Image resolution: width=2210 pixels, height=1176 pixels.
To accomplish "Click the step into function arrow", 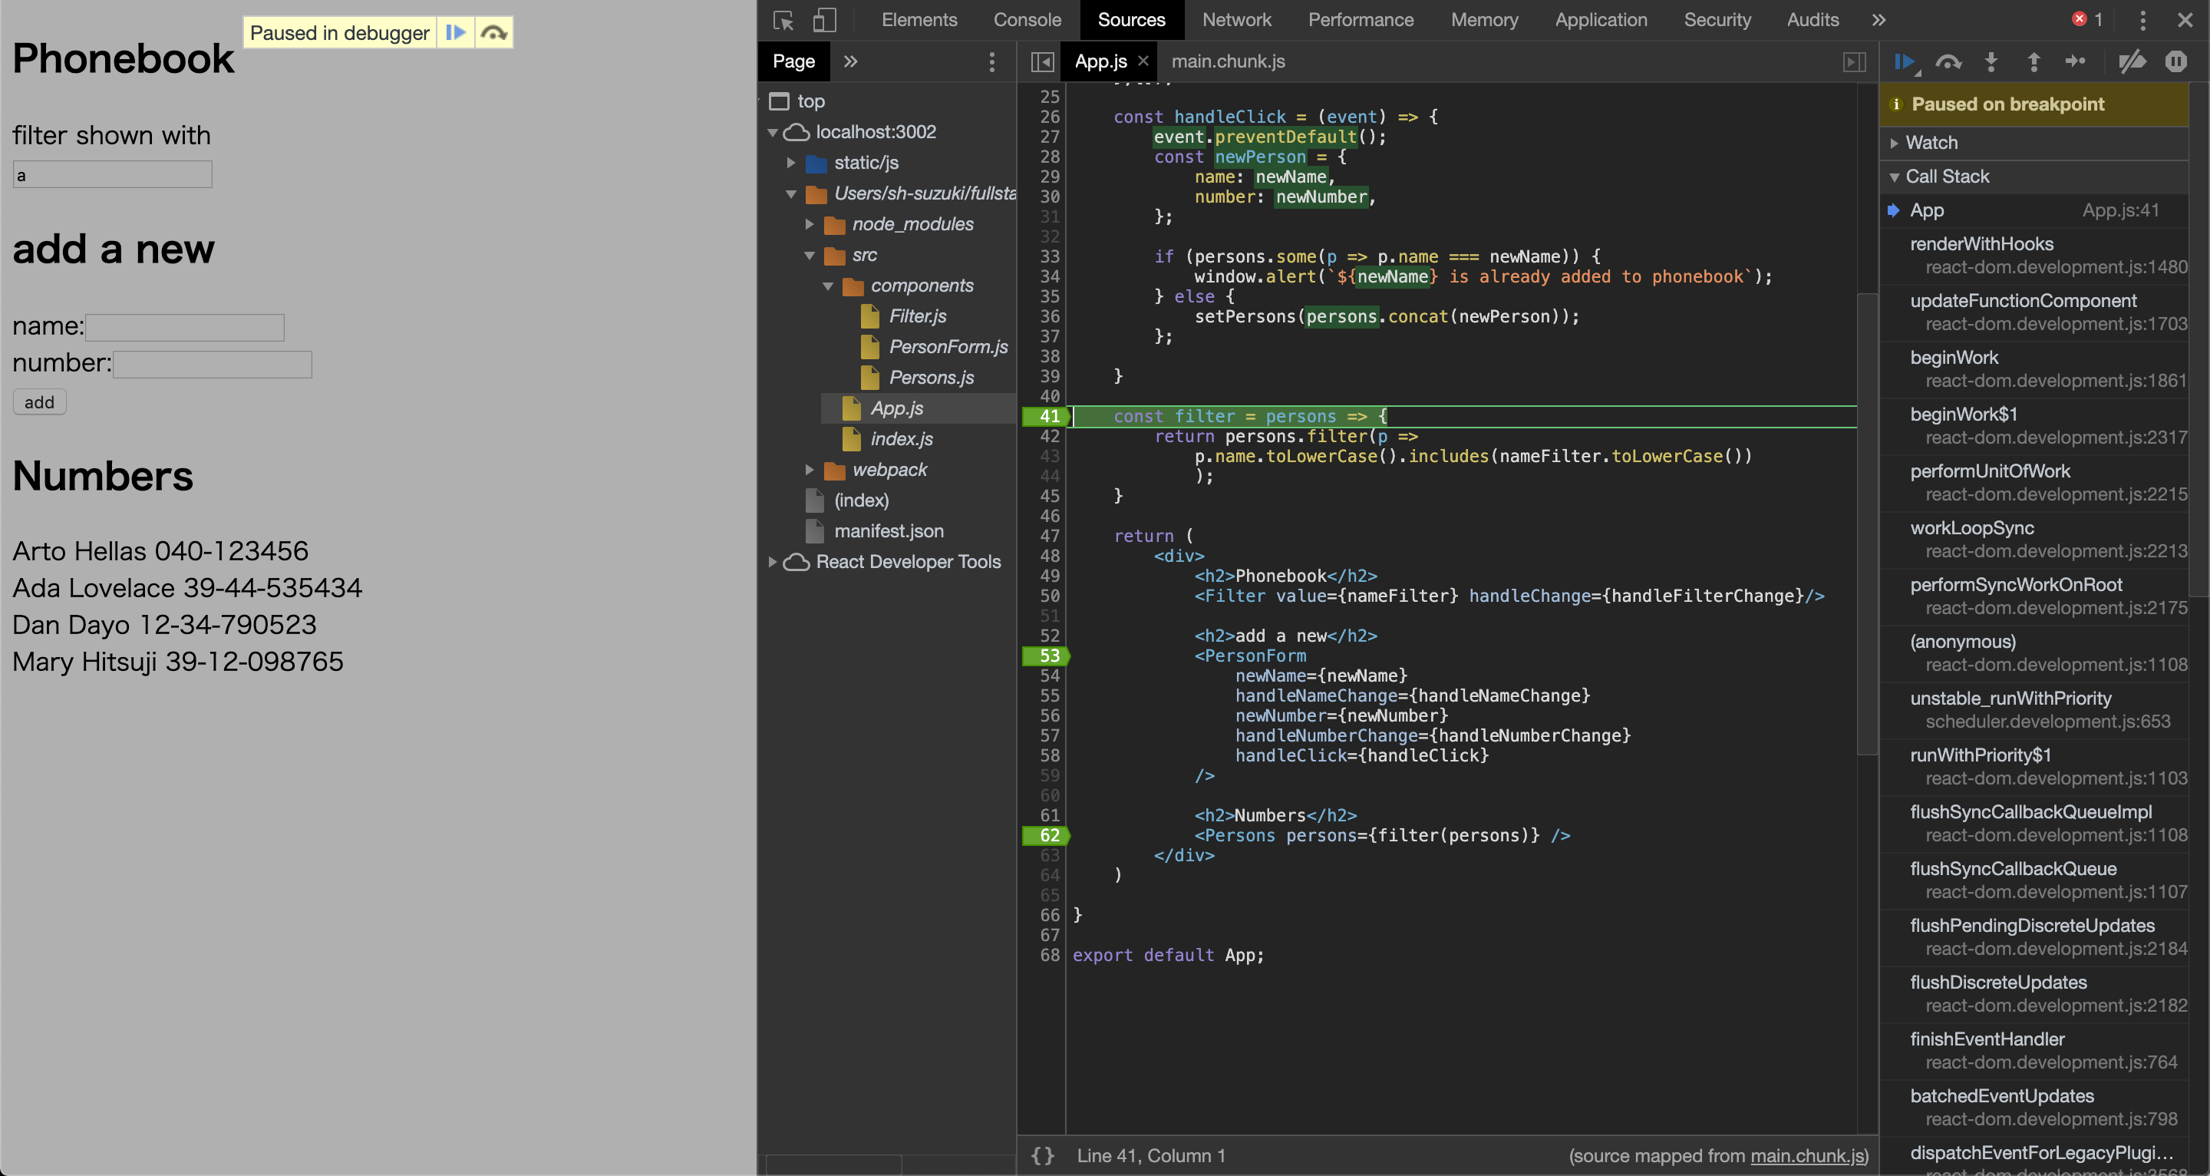I will pyautogui.click(x=1991, y=62).
